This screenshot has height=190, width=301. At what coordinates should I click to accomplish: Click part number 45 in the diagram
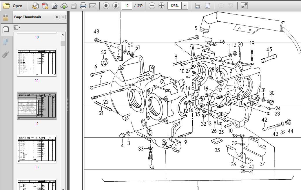269,50
